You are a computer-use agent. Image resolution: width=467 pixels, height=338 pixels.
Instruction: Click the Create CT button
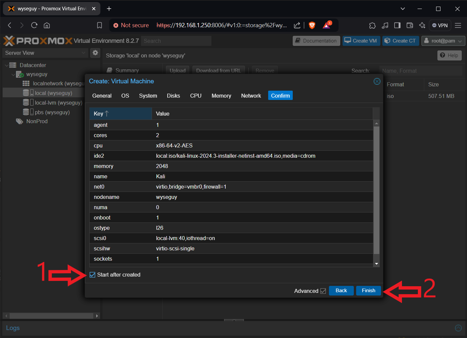point(401,41)
